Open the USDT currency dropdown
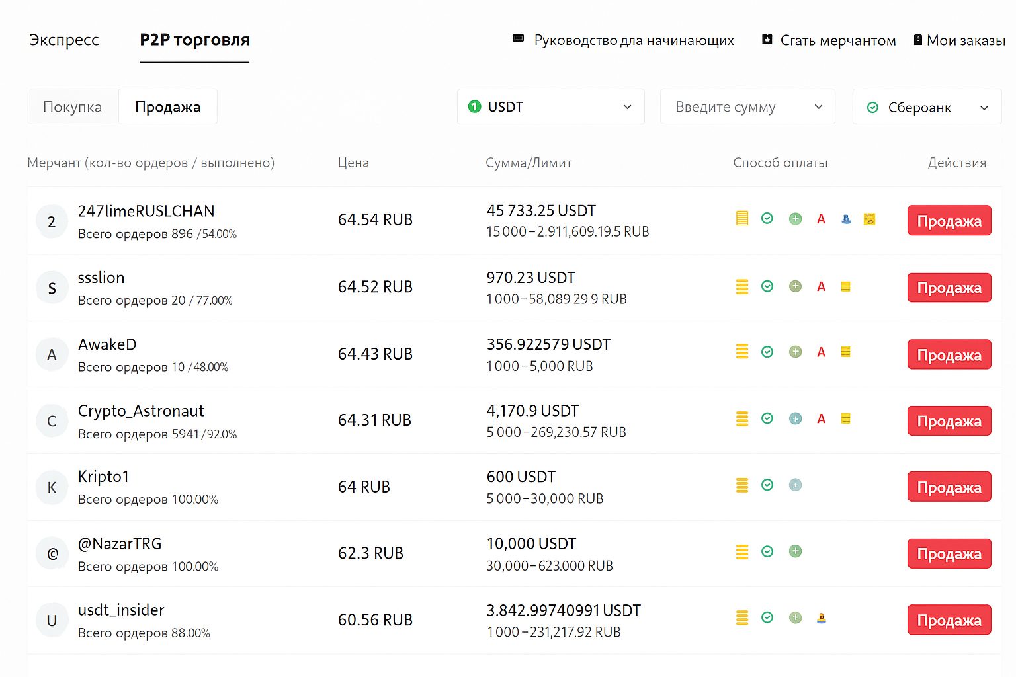1016x677 pixels. [x=550, y=107]
